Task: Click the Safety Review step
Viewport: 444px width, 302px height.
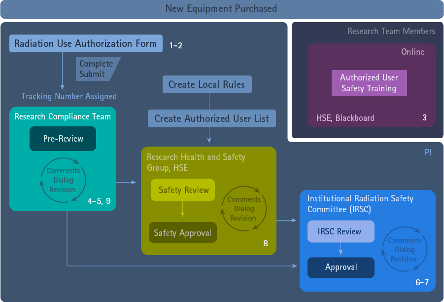Action: pyautogui.click(x=183, y=190)
